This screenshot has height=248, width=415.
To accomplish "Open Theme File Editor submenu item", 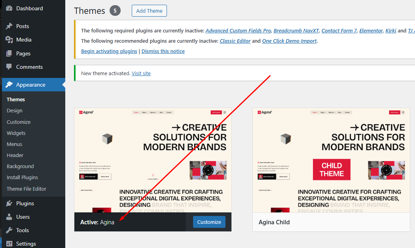I will [27, 189].
